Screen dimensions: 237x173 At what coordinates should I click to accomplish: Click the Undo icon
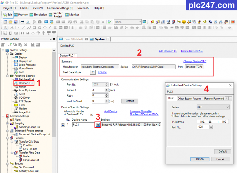pyautogui.click(x=70, y=22)
